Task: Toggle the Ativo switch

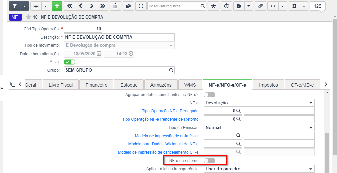Action: pyautogui.click(x=69, y=62)
